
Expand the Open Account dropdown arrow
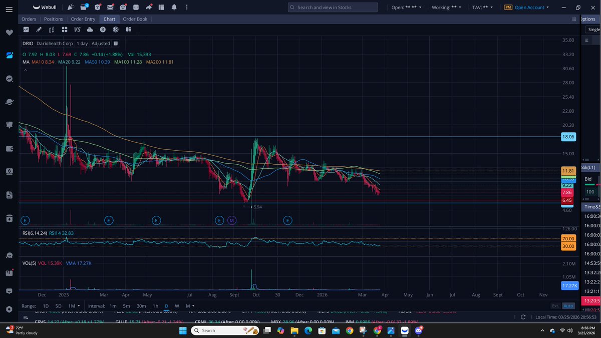[x=547, y=8]
